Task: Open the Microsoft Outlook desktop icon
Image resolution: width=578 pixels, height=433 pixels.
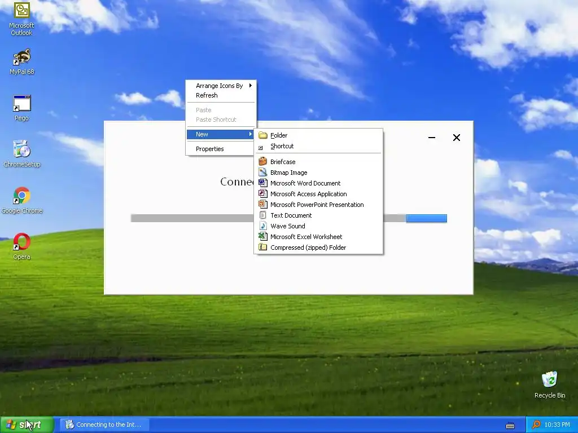Action: (x=21, y=19)
